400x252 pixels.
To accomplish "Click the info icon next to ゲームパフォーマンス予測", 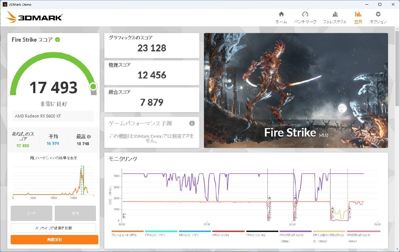I will pos(192,123).
